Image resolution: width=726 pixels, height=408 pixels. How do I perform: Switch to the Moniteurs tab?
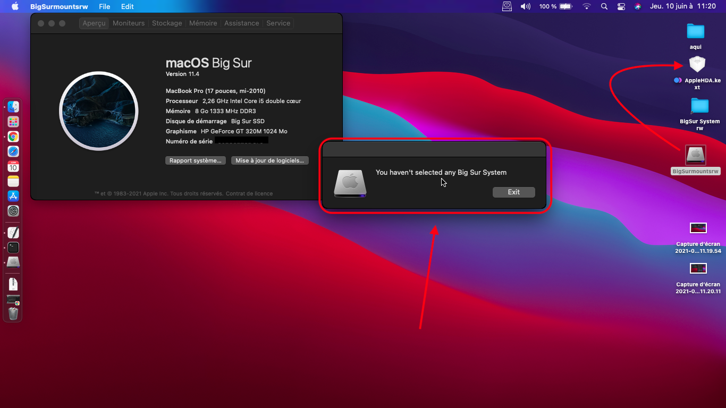129,23
